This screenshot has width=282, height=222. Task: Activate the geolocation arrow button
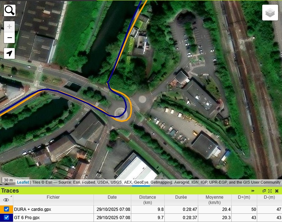coord(9,53)
